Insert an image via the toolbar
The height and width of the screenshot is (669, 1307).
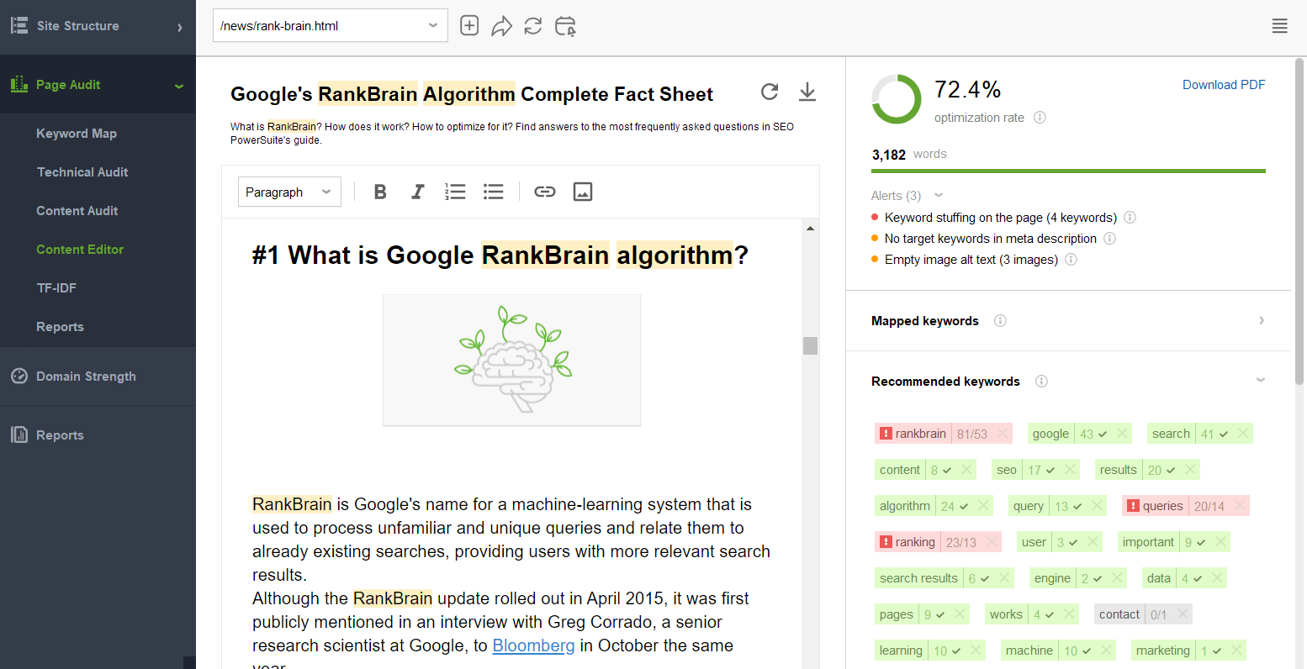pos(583,192)
